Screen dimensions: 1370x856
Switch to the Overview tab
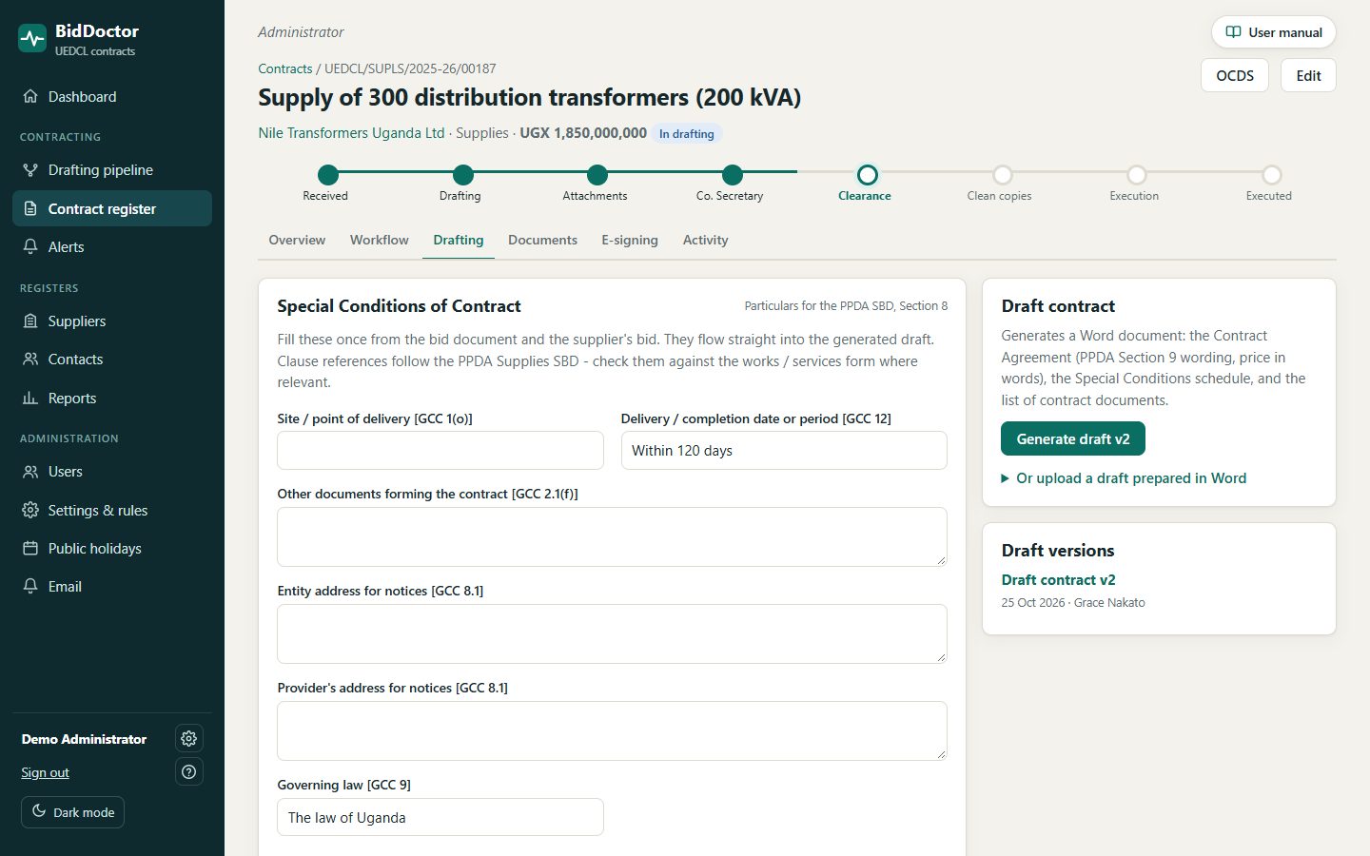(297, 241)
